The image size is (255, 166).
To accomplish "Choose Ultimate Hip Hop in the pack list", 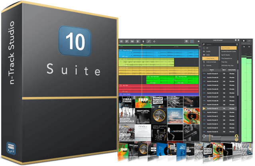I will click(x=228, y=65).
